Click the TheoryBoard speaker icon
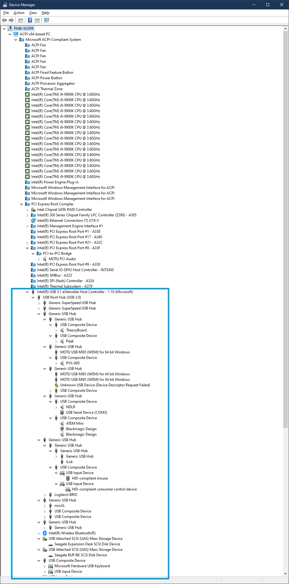 pos(62,330)
